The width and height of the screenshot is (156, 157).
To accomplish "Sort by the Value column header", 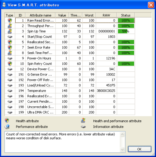I will [x=62, y=15].
